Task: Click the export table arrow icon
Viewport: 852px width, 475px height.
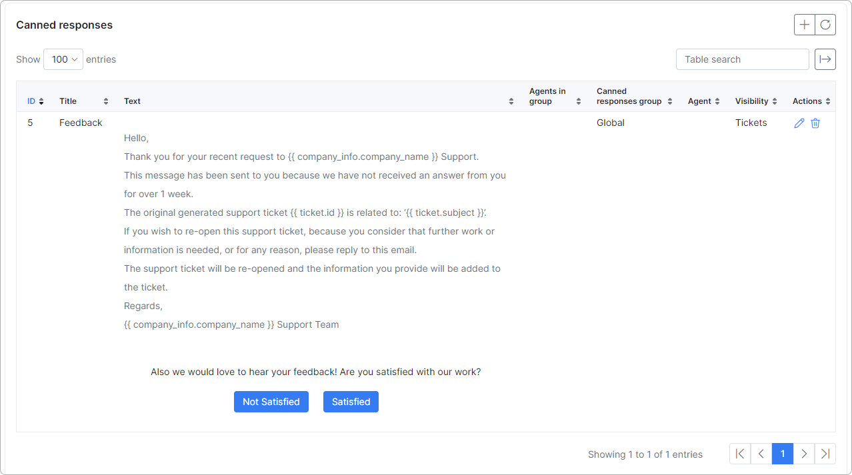Action: 825,59
